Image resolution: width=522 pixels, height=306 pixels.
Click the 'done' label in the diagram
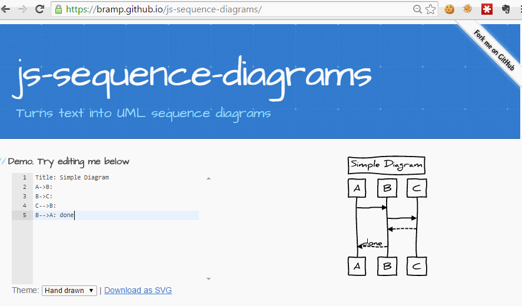coord(372,242)
